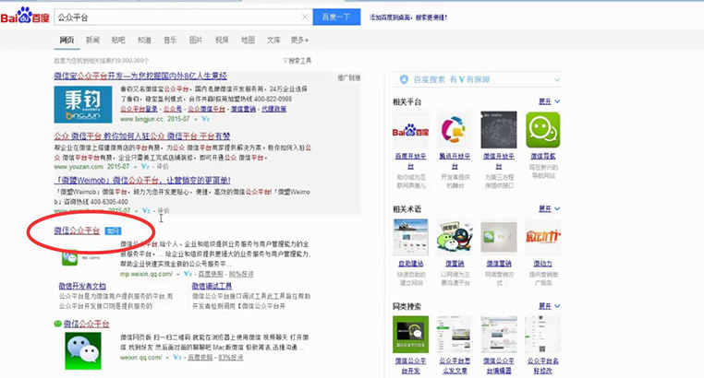The image size is (704, 378).
Task: Open the 公众平台名称修改 thumbnail
Action: click(x=543, y=334)
